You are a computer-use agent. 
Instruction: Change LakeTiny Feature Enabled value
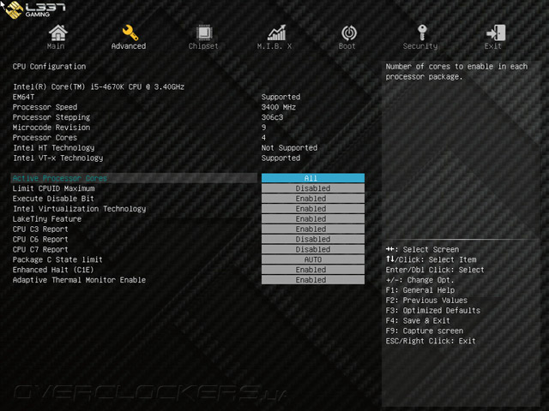tap(313, 219)
